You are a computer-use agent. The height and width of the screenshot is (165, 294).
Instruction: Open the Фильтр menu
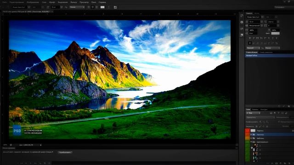coord(73,2)
